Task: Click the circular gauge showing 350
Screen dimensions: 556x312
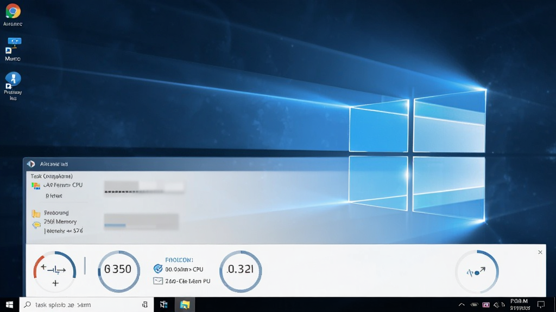Action: (x=119, y=271)
